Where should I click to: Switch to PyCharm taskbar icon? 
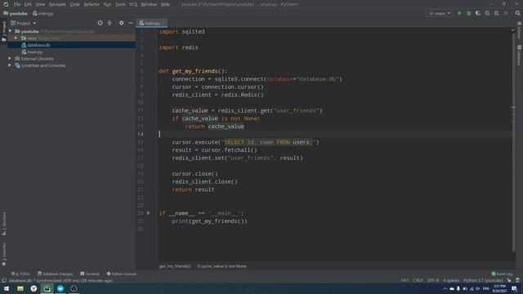pos(47,288)
